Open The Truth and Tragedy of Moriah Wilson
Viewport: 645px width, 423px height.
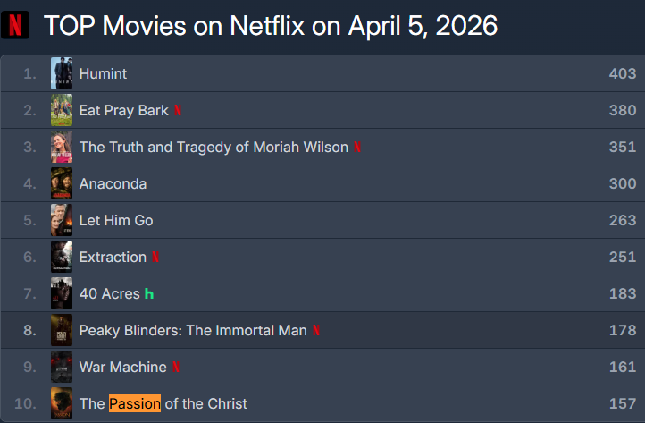213,147
